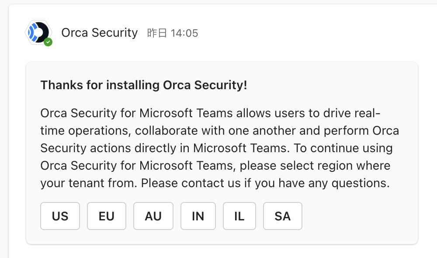Viewport: 437px width, 258px height.
Task: Click the "Please contact us" sentence in the card
Action: pyautogui.click(x=265, y=183)
